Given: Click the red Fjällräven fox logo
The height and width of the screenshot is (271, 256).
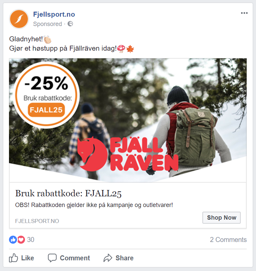Looking at the screenshot, I should pyautogui.click(x=92, y=154).
